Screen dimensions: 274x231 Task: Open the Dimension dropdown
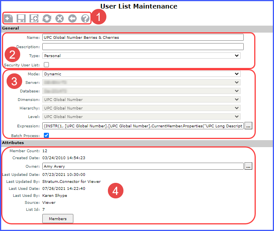point(141,99)
